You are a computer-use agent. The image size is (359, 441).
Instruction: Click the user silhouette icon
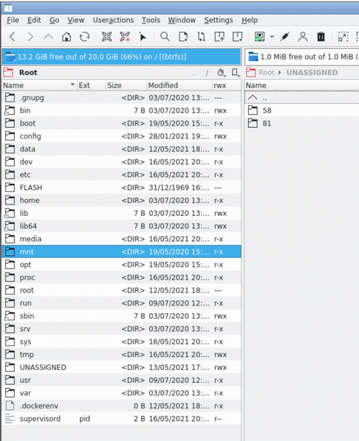[x=303, y=37]
